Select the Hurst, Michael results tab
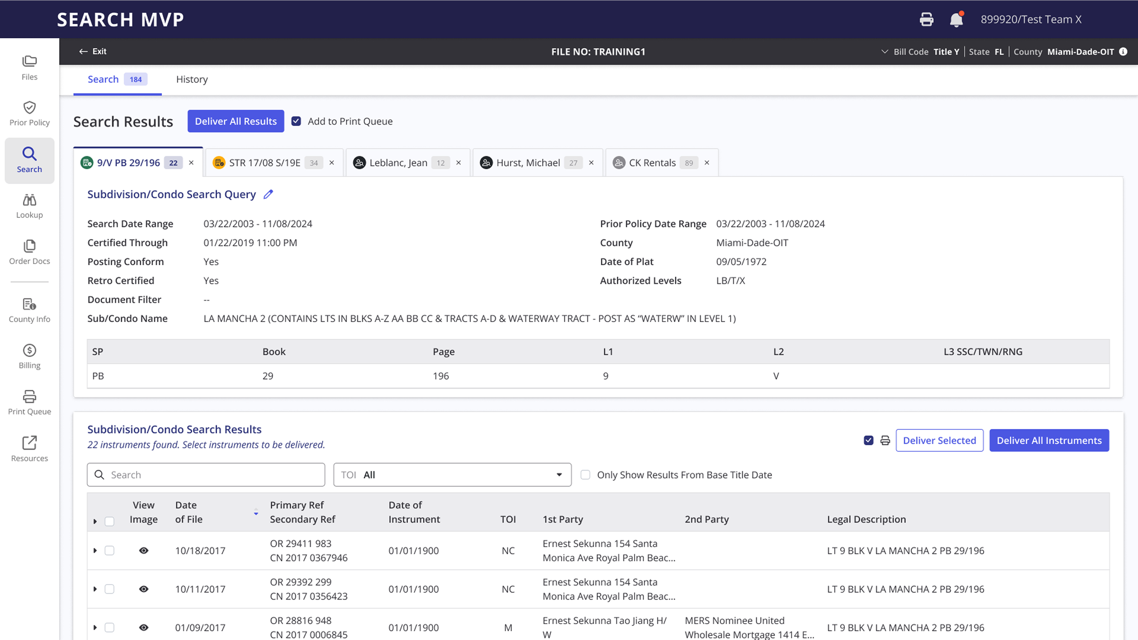Image resolution: width=1138 pixels, height=640 pixels. pos(528,163)
